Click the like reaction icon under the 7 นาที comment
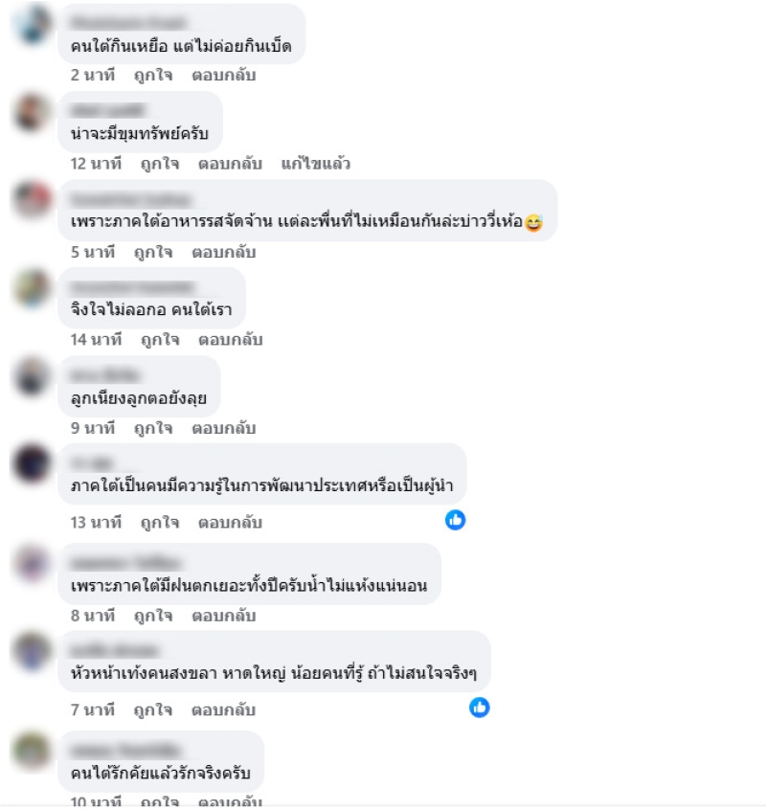Image resolution: width=766 pixels, height=811 pixels. tap(480, 707)
